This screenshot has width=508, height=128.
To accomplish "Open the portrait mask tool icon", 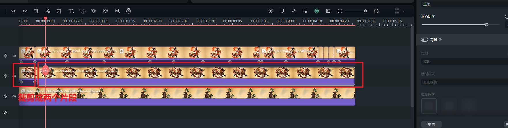I will pyautogui.click(x=117, y=11).
